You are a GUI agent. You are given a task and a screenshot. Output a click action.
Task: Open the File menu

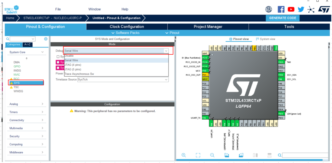click(58, 9)
